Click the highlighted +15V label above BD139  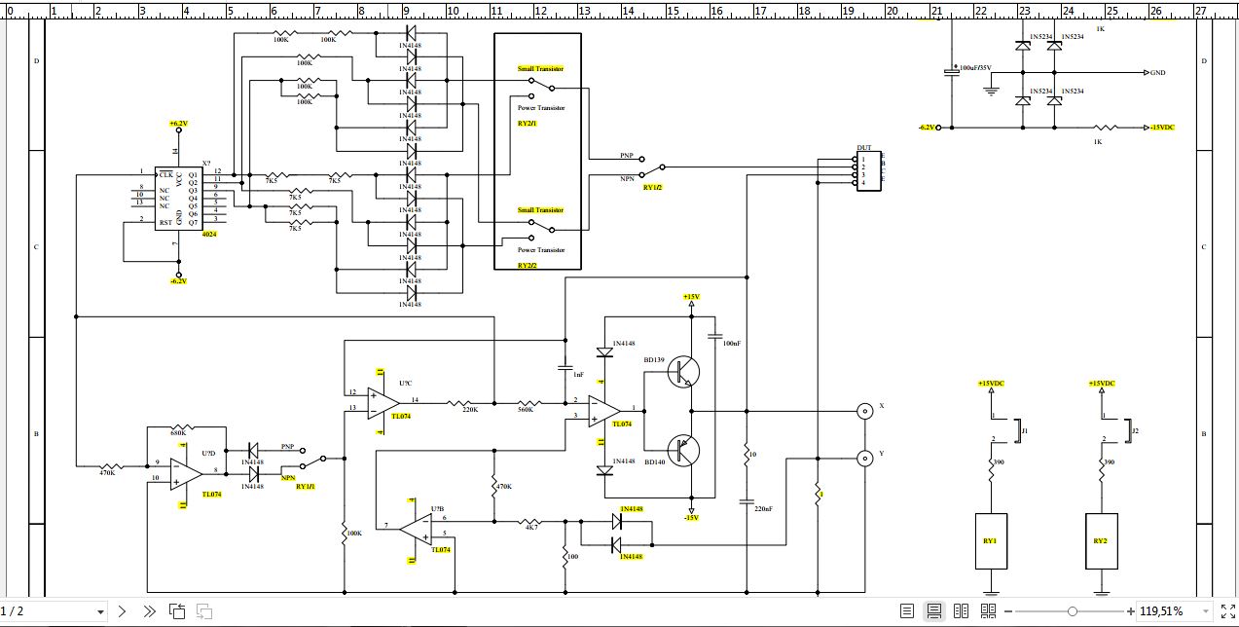click(x=690, y=296)
